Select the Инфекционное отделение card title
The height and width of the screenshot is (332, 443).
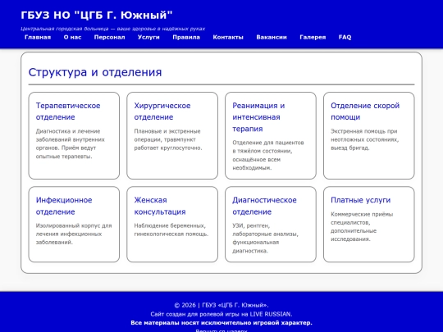[x=64, y=206]
